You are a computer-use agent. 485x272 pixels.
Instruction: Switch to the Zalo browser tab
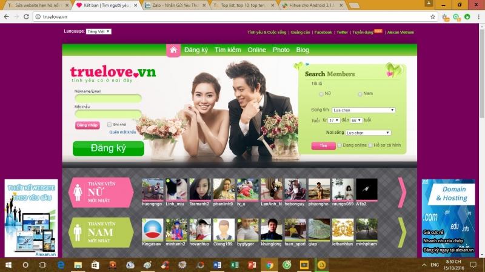tap(176, 5)
